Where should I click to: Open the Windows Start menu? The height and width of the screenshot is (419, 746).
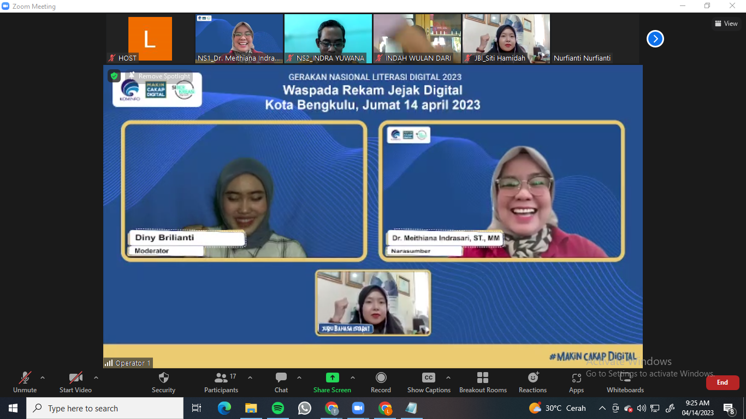(x=13, y=408)
